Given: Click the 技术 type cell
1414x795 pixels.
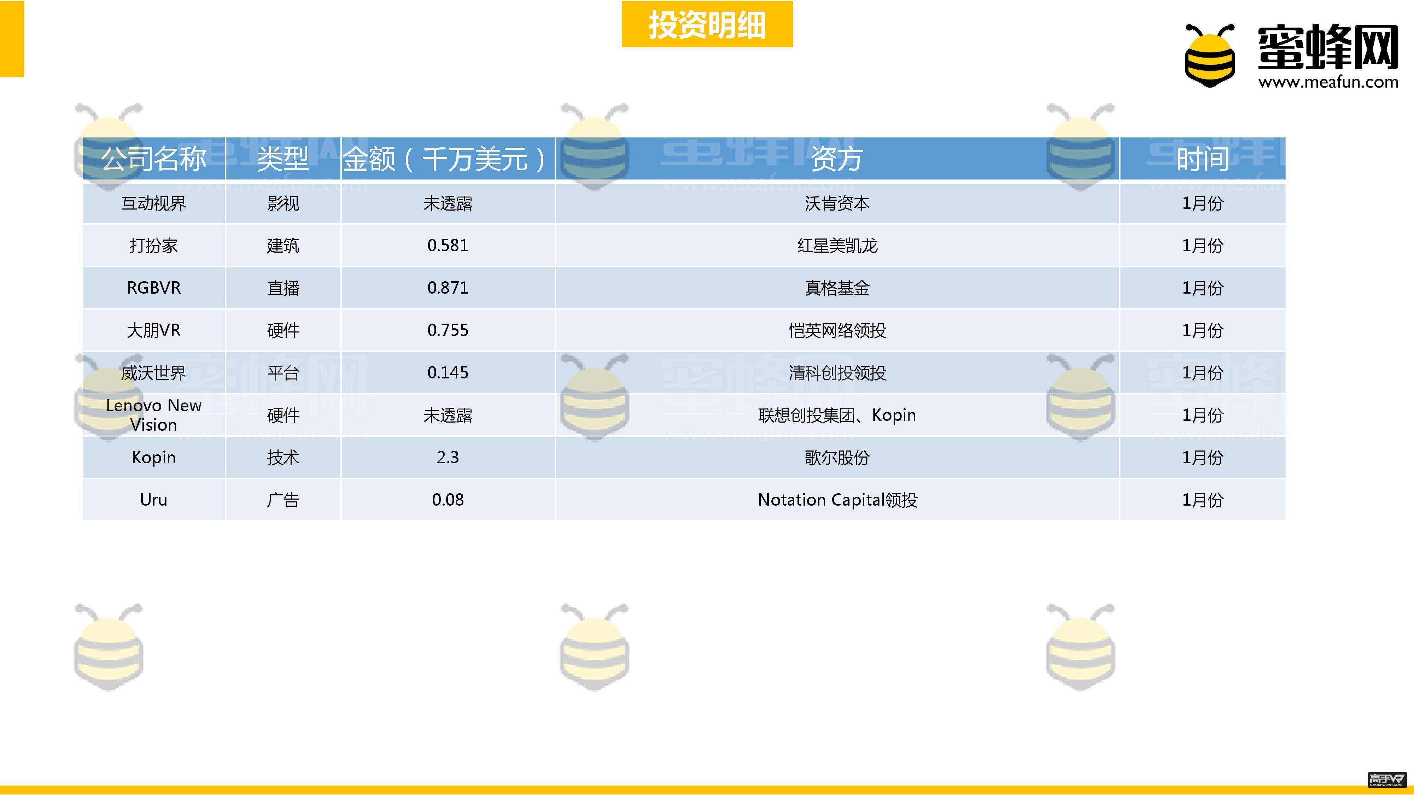Looking at the screenshot, I should (283, 457).
